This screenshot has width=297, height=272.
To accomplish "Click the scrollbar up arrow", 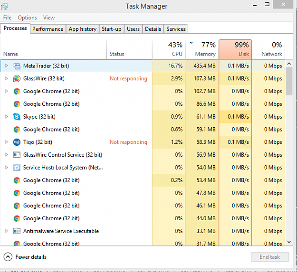I will point(289,64).
